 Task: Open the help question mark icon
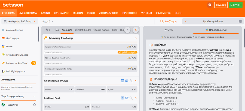210,5
